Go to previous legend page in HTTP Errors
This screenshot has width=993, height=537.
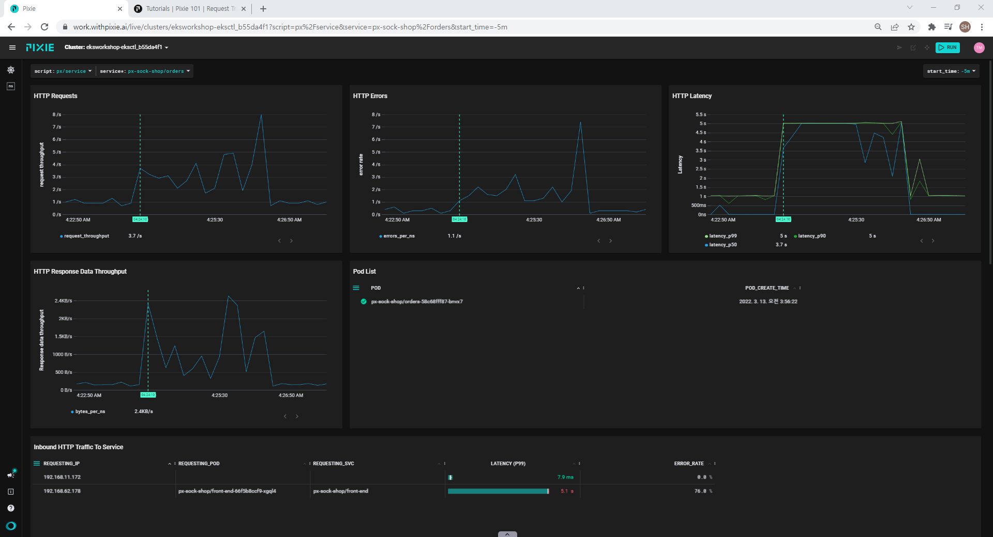click(x=599, y=241)
